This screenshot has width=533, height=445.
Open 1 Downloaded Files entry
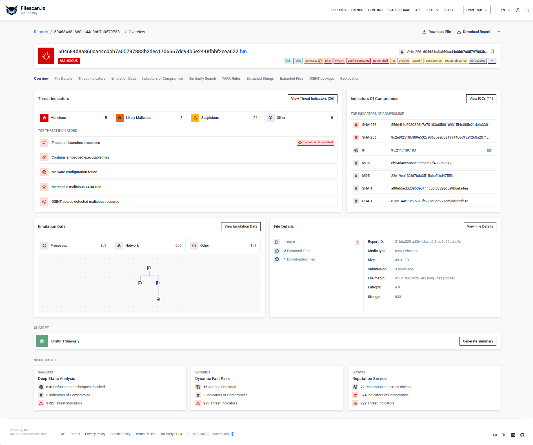pyautogui.click(x=299, y=259)
